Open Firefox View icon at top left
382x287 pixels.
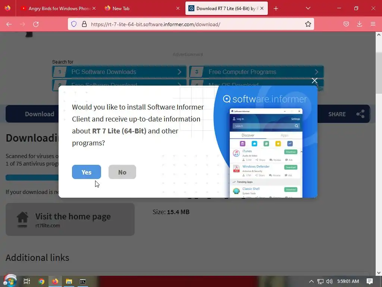7,8
